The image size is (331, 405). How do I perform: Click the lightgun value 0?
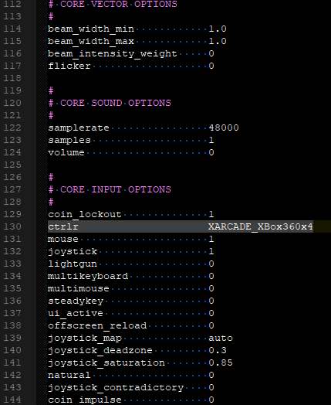tap(211, 264)
